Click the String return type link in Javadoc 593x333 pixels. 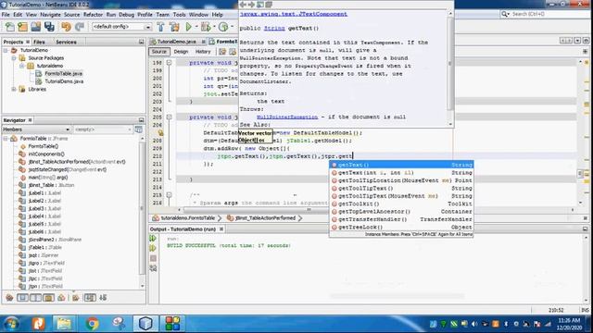(x=274, y=29)
